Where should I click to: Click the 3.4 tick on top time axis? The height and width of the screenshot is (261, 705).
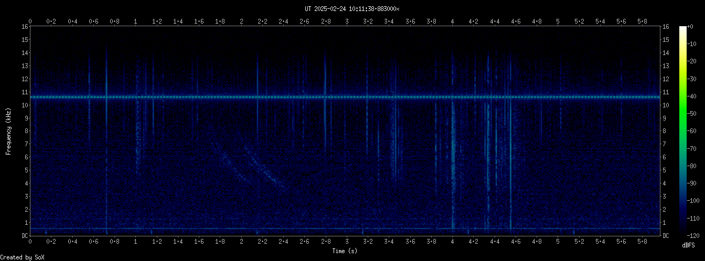pos(389,21)
